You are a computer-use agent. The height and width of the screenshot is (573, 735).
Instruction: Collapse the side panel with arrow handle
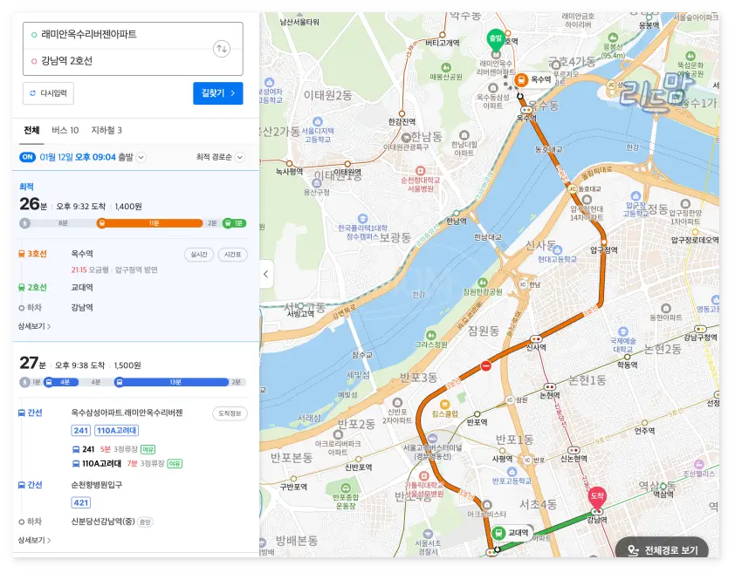pyautogui.click(x=265, y=274)
